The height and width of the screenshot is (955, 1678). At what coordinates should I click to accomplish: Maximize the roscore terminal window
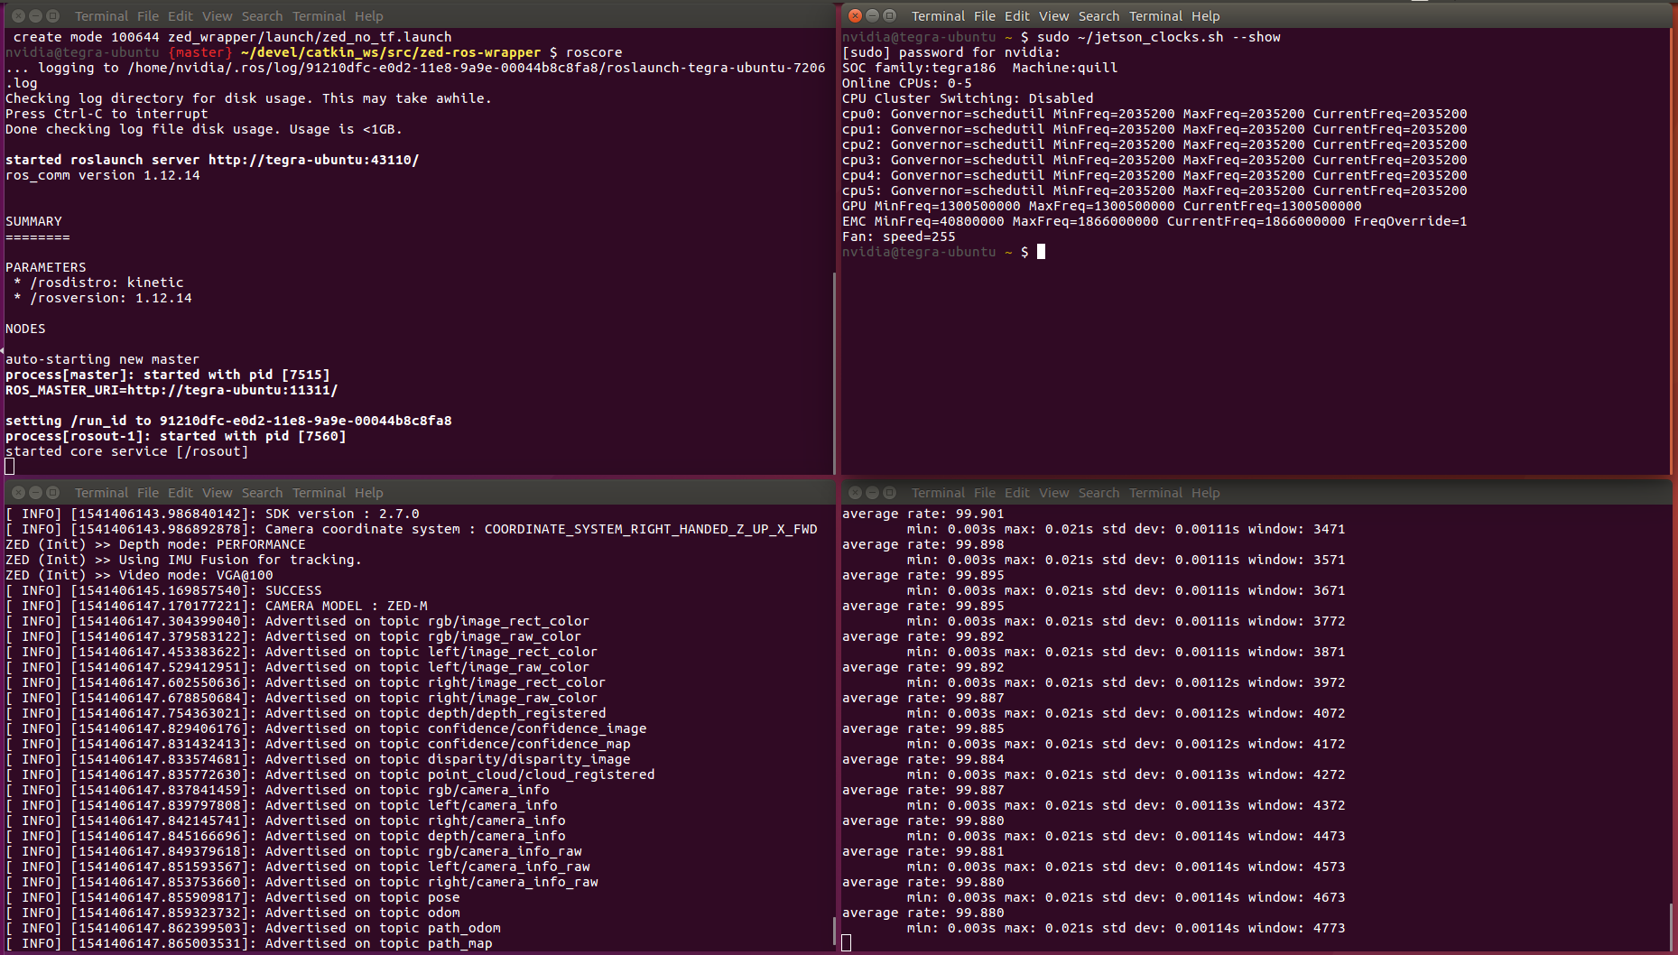52,15
